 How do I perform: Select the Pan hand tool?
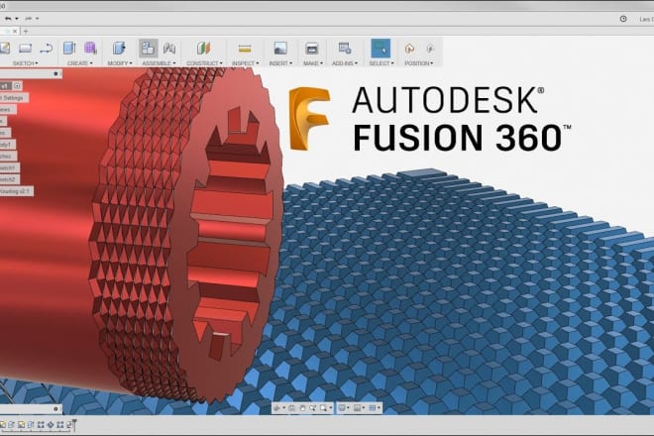(x=302, y=407)
